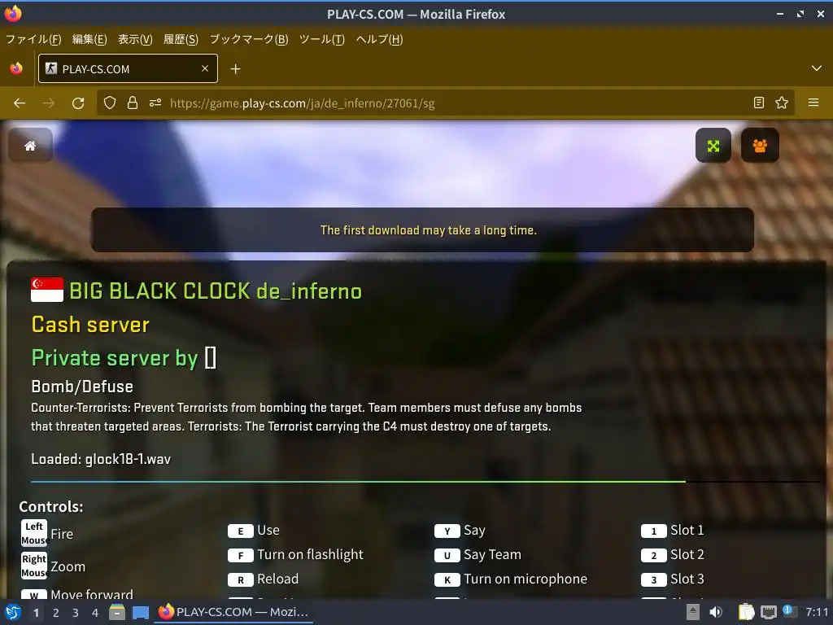The width and height of the screenshot is (833, 625).
Task: Open the 履歴(S) menu
Action: [x=181, y=39]
